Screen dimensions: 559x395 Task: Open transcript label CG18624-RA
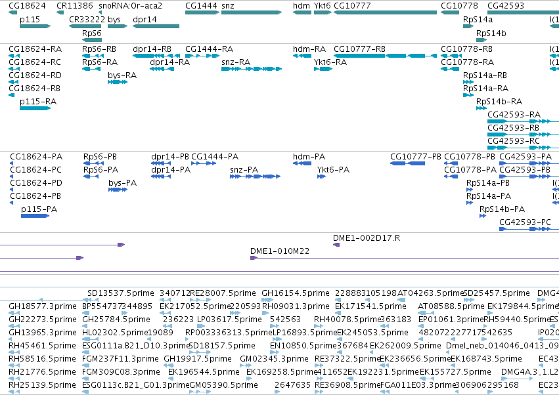[35, 49]
